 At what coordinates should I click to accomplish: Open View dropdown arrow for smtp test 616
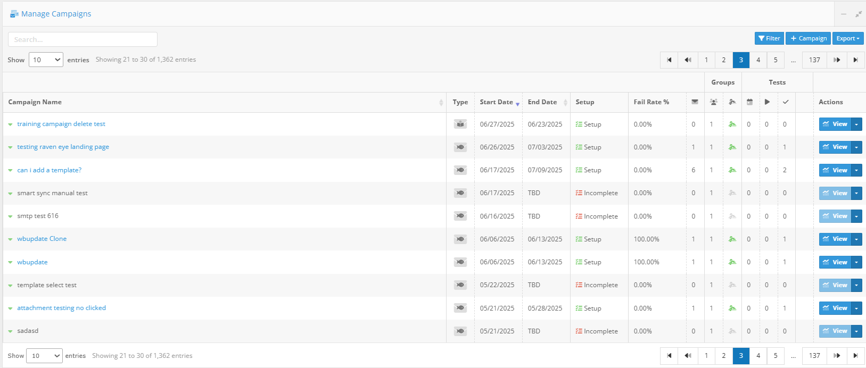point(856,216)
